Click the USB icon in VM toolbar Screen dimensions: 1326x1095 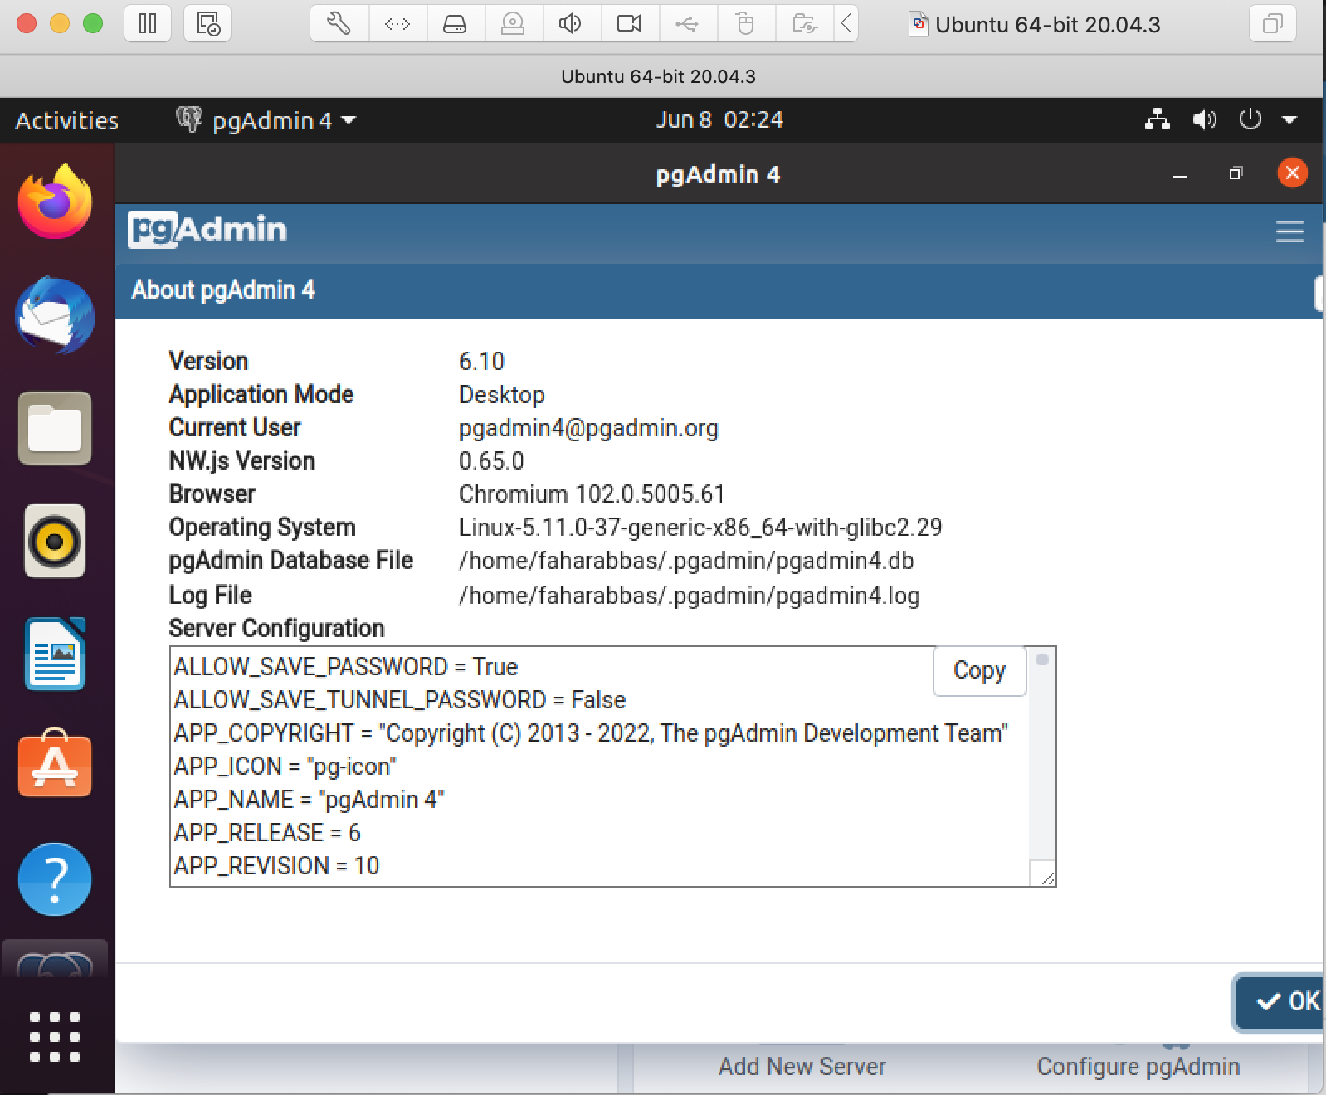(687, 23)
